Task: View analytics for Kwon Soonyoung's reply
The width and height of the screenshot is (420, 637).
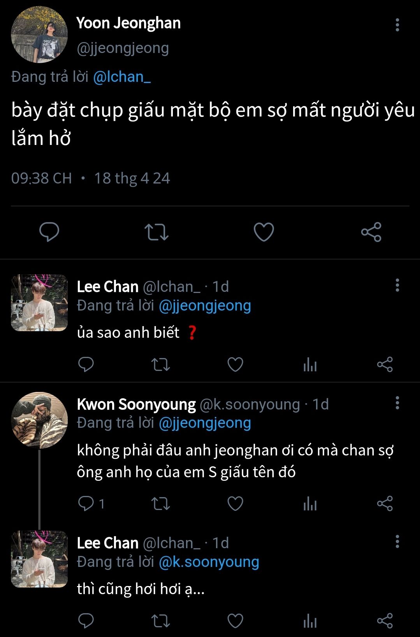Action: point(310,504)
